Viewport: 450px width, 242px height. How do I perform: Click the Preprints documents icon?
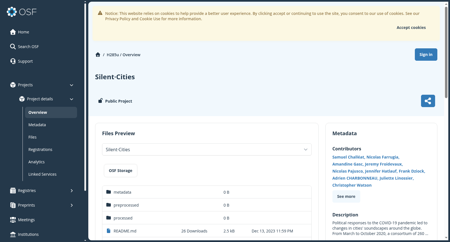tap(13, 205)
